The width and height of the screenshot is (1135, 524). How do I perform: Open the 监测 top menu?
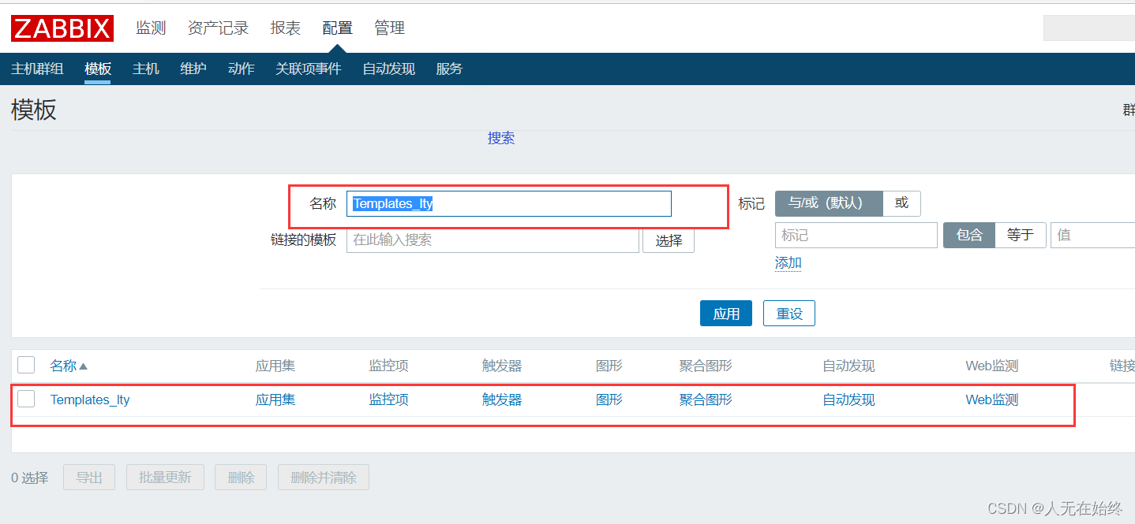point(151,28)
